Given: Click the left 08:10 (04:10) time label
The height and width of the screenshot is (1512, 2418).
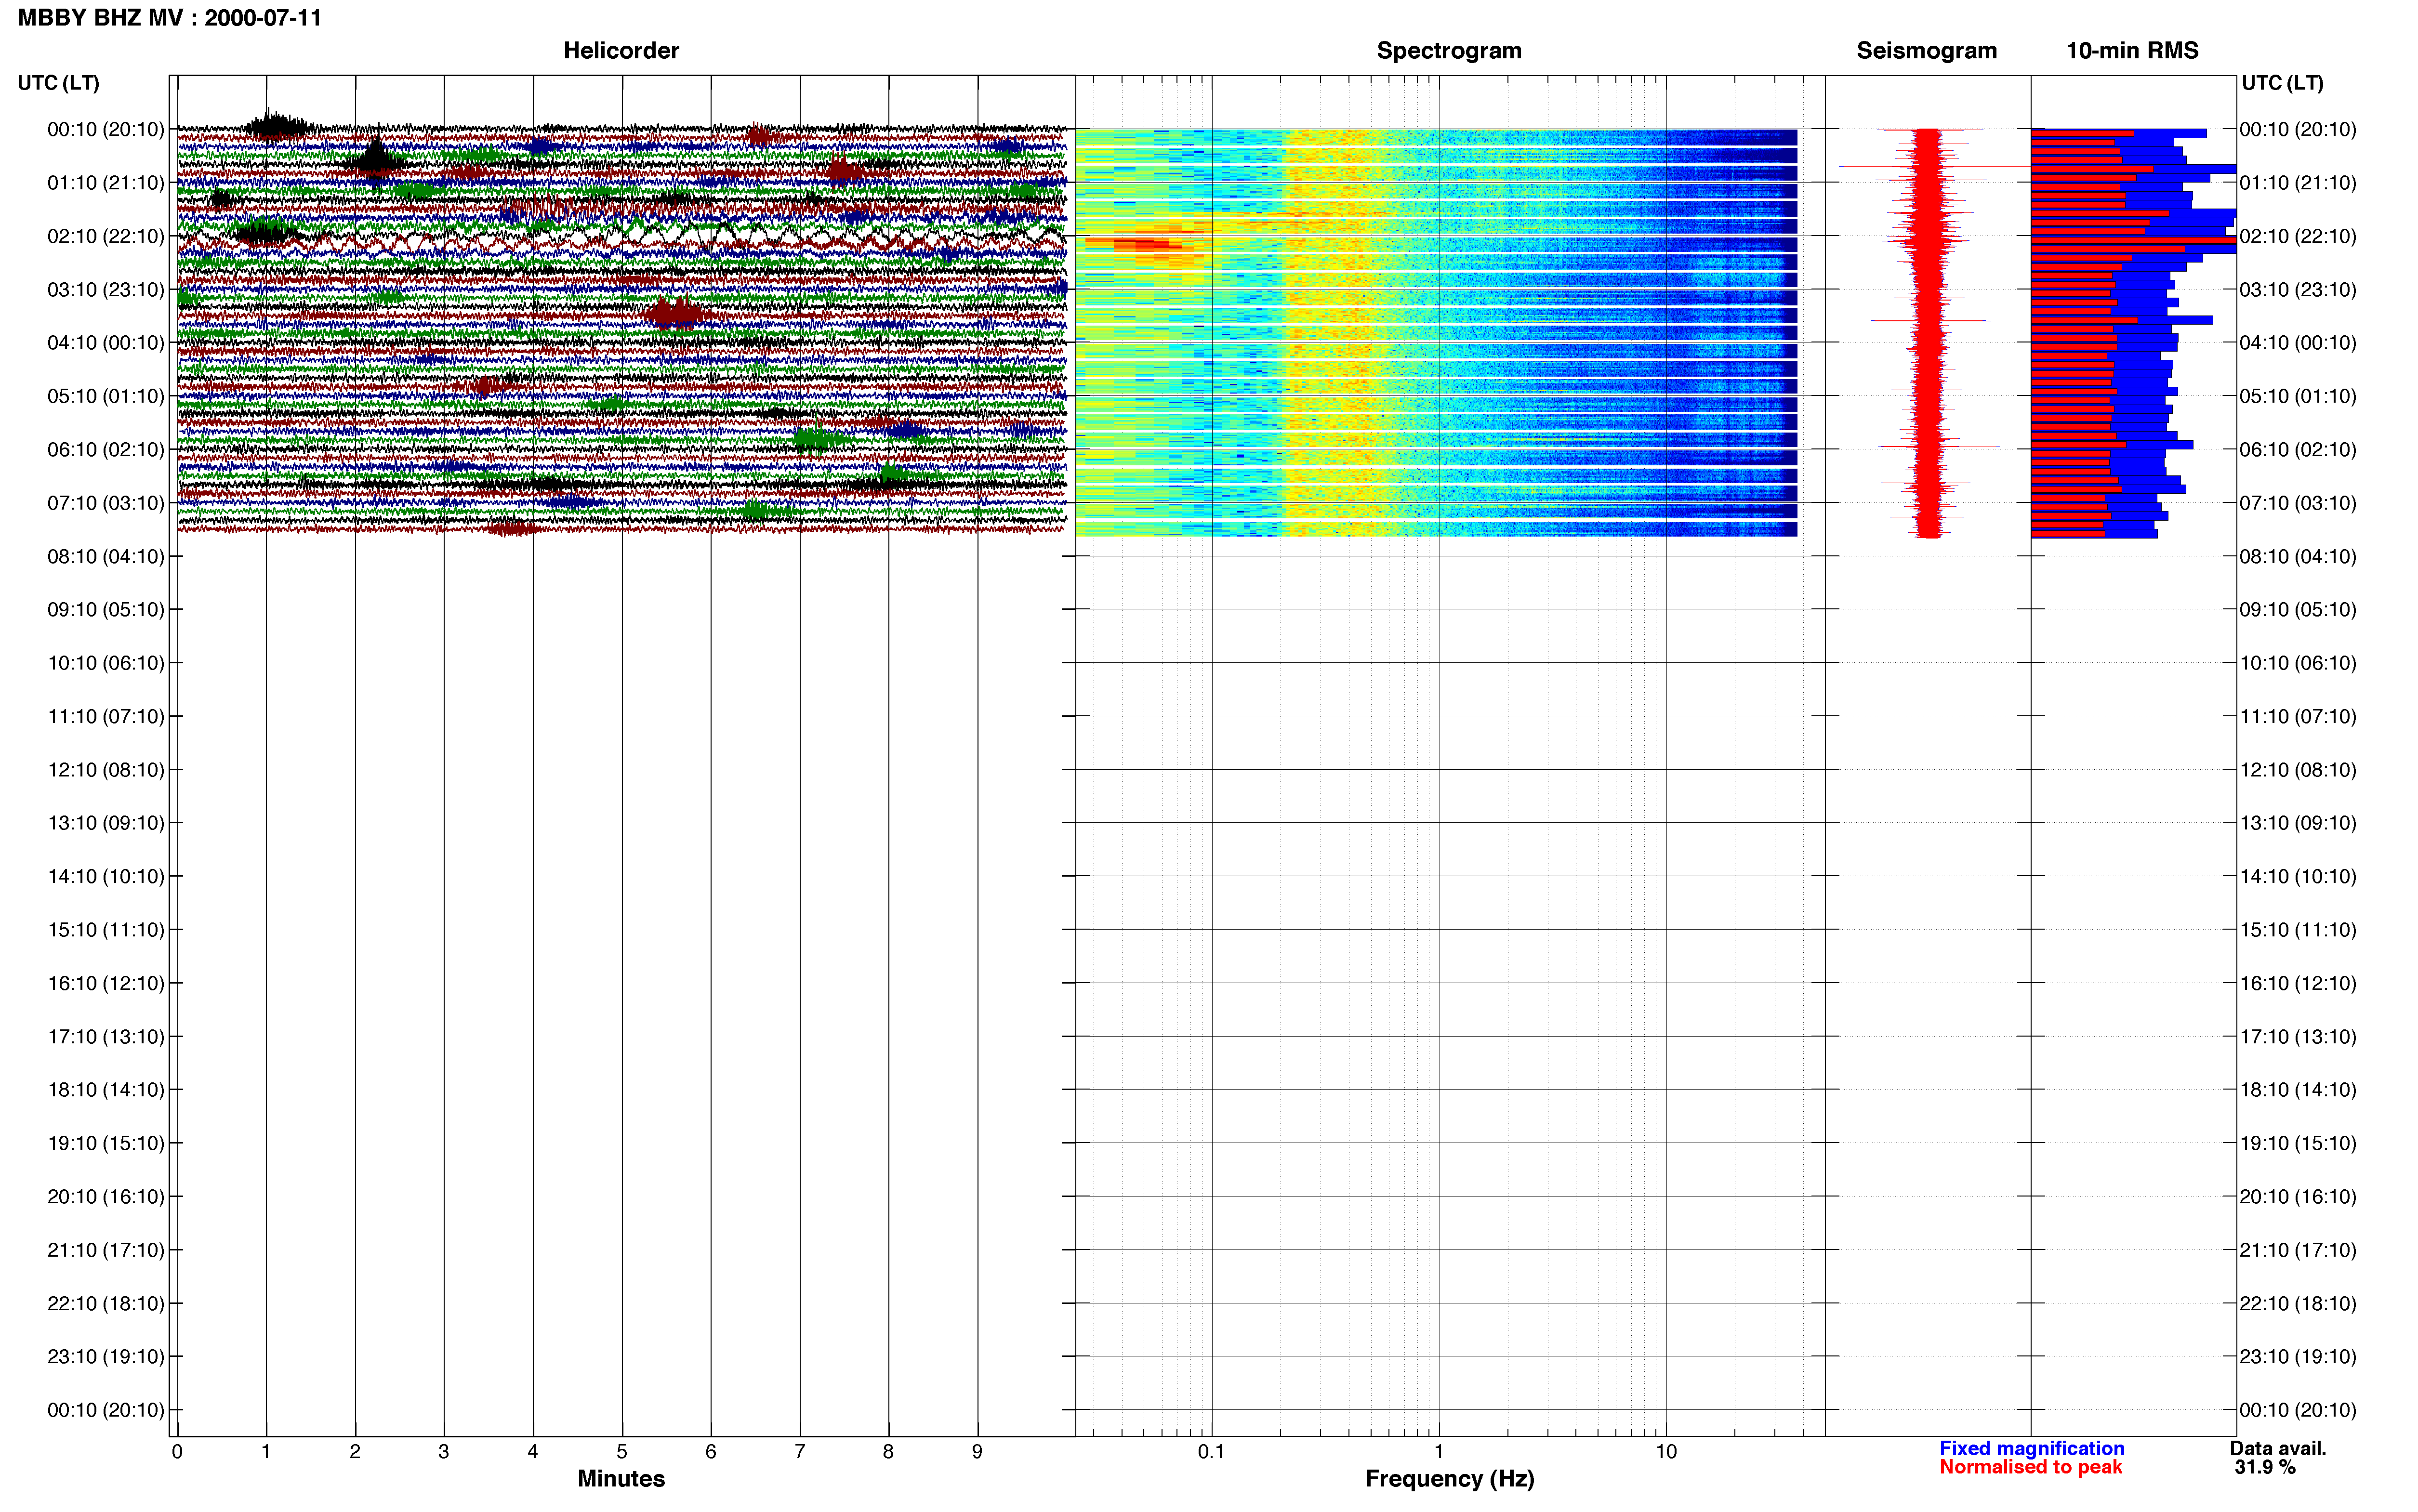Looking at the screenshot, I should (106, 556).
